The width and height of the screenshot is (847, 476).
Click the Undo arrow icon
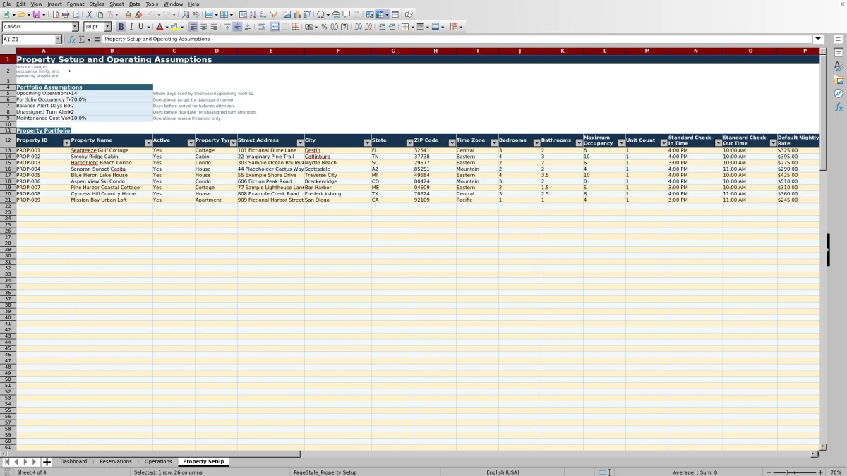click(151, 14)
